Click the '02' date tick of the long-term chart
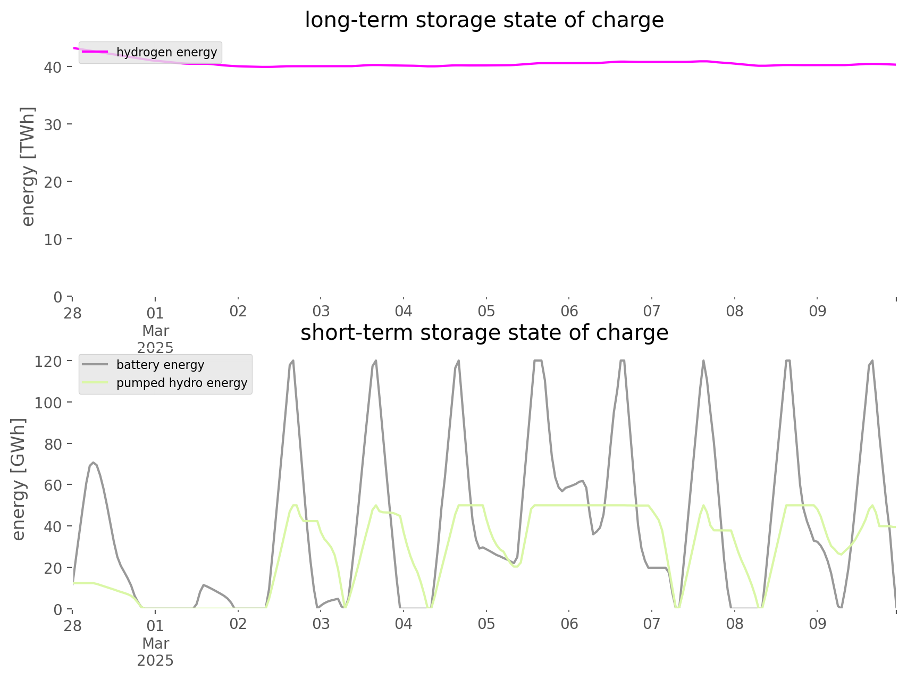This screenshot has height=679, width=907. pos(238,312)
